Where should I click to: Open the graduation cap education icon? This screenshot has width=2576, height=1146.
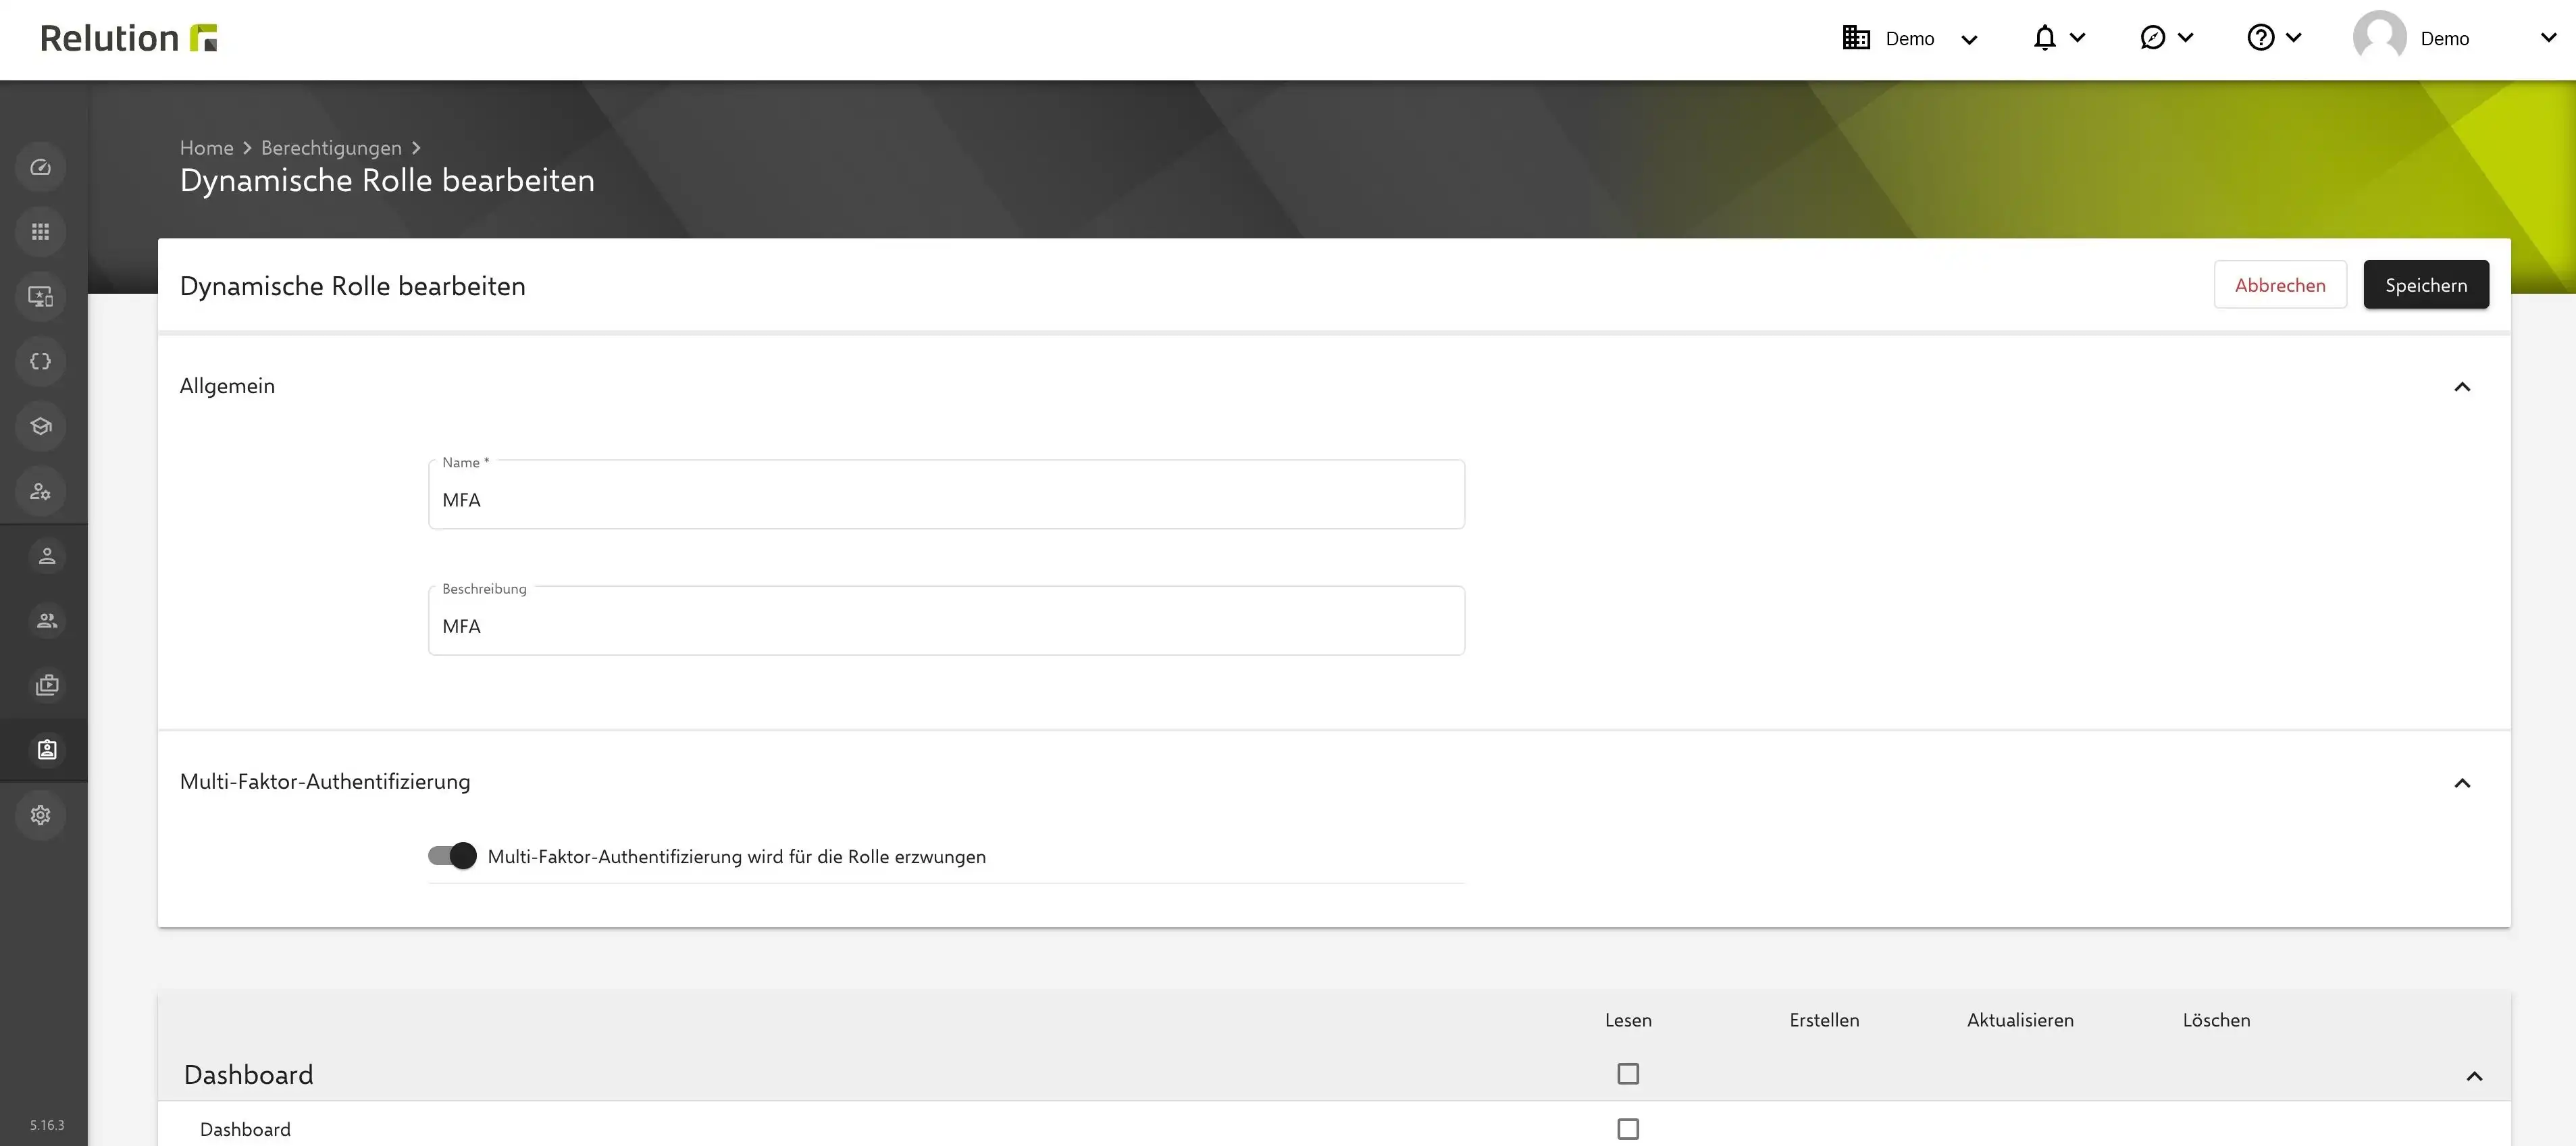pos(41,426)
